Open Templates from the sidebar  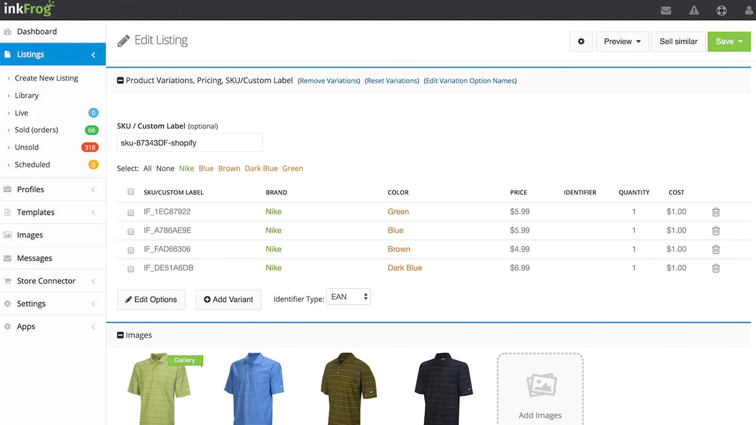35,212
